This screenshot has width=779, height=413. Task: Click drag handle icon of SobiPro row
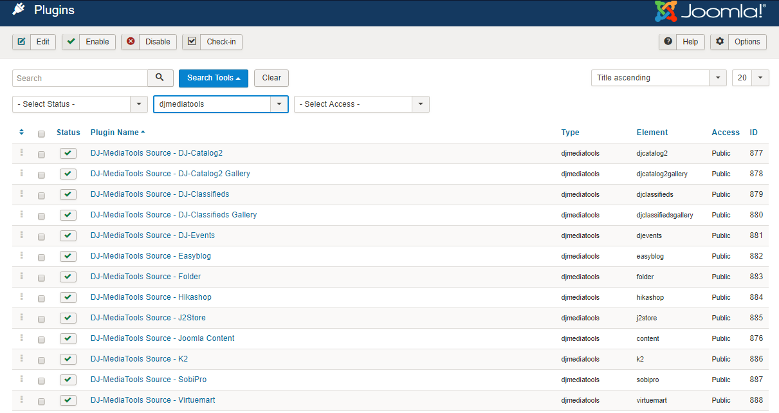pos(21,379)
